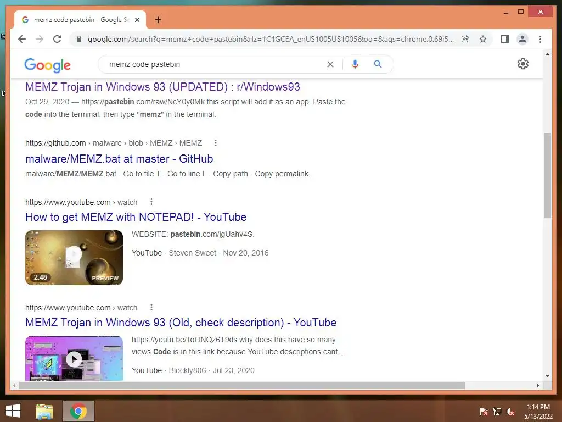Open Action Center flag tray icon

[484, 412]
